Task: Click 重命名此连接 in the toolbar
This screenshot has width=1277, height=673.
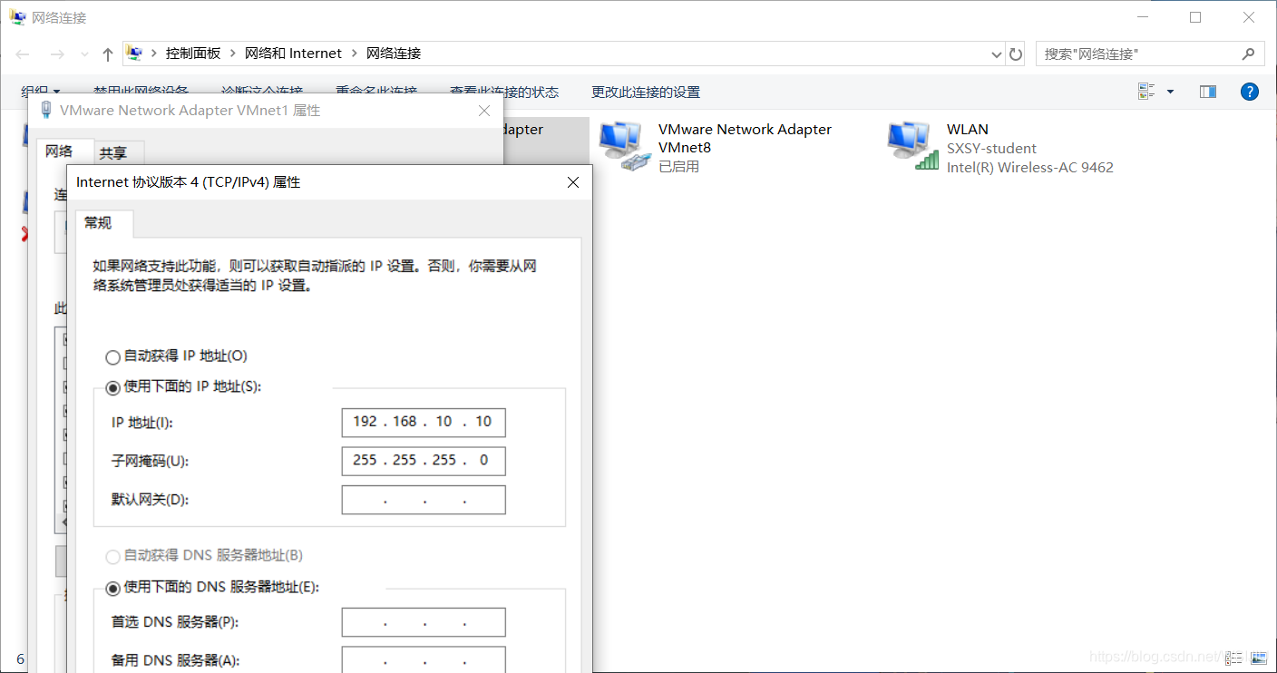Action: [x=376, y=92]
